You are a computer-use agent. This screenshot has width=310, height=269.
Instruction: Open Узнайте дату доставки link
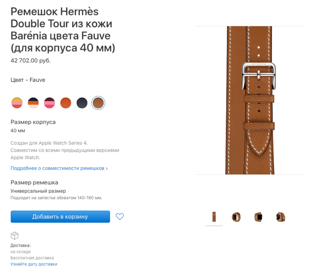click(x=34, y=264)
